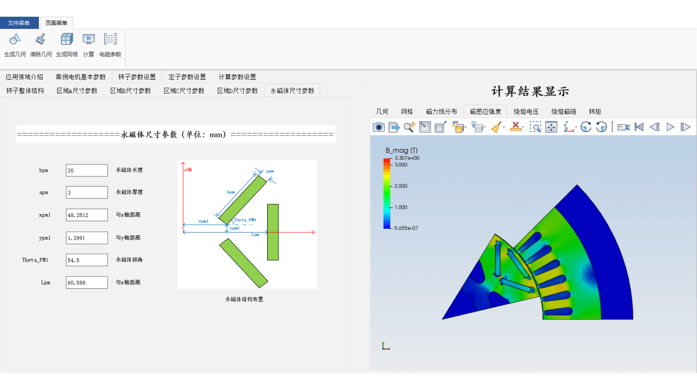
Task: Switch to the 区域A尺寸参数 sub-tab
Action: [77, 90]
